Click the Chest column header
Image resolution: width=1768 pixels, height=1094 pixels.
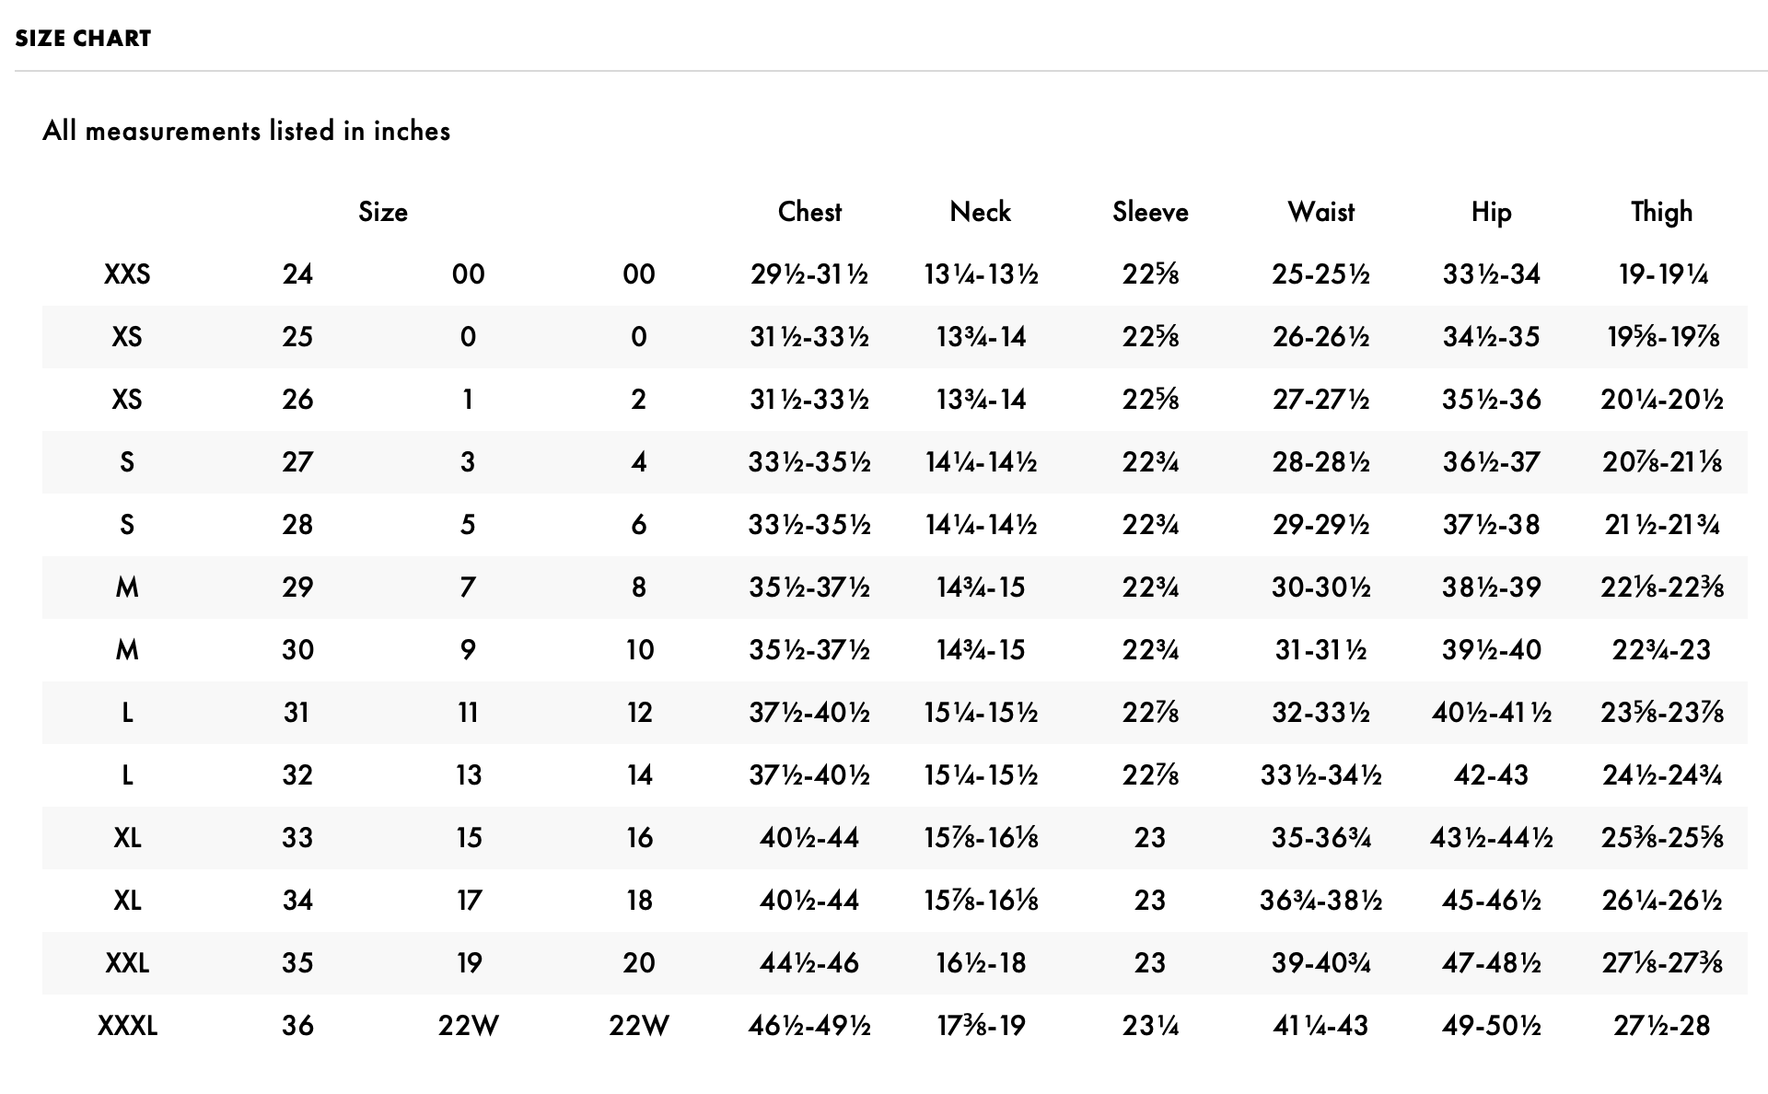pyautogui.click(x=809, y=212)
